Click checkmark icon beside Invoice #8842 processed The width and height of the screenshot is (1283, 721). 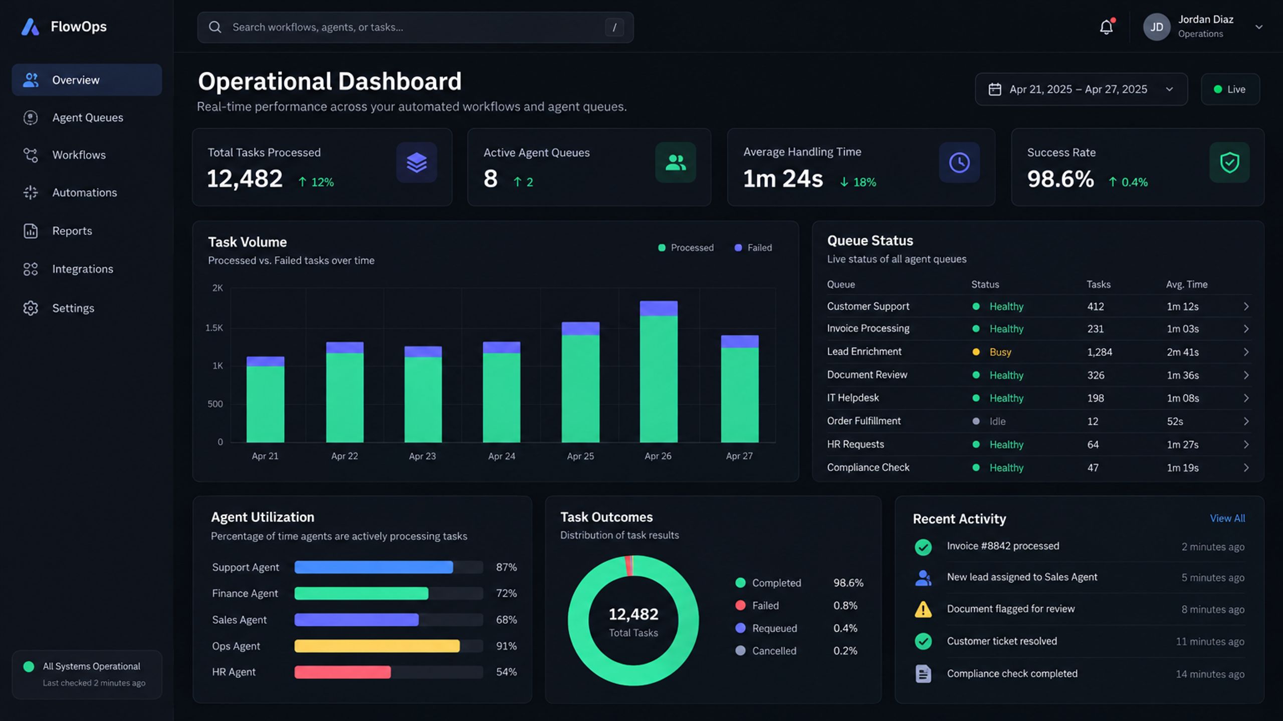click(x=923, y=547)
